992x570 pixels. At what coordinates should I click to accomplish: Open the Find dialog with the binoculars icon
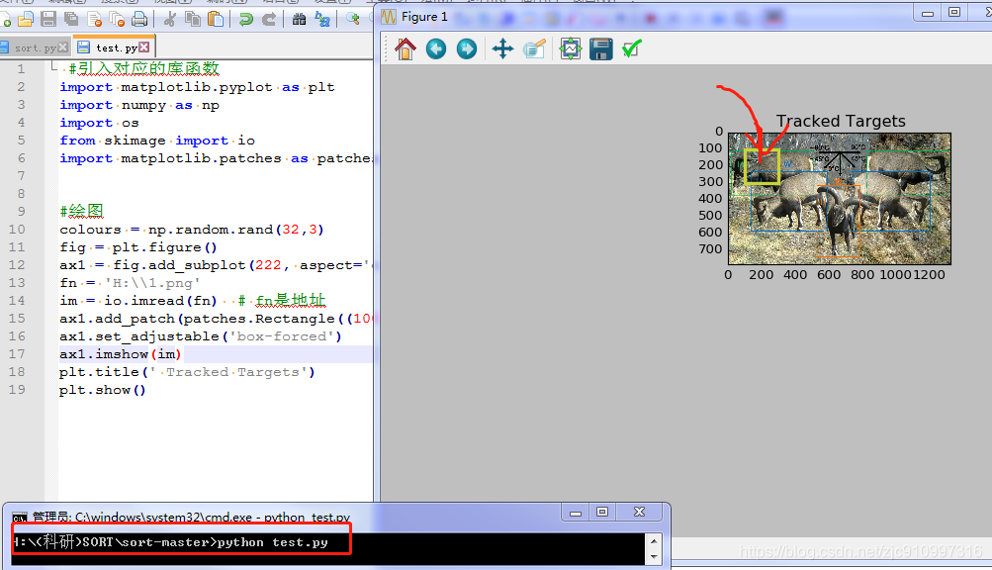click(301, 18)
